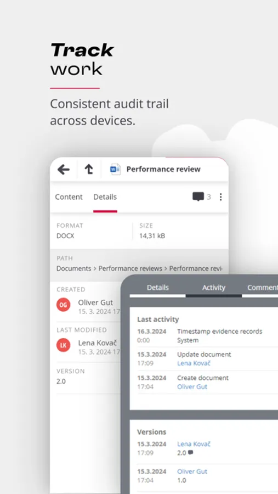Click the Performance review title
The height and width of the screenshot is (494, 278).
coord(163,169)
